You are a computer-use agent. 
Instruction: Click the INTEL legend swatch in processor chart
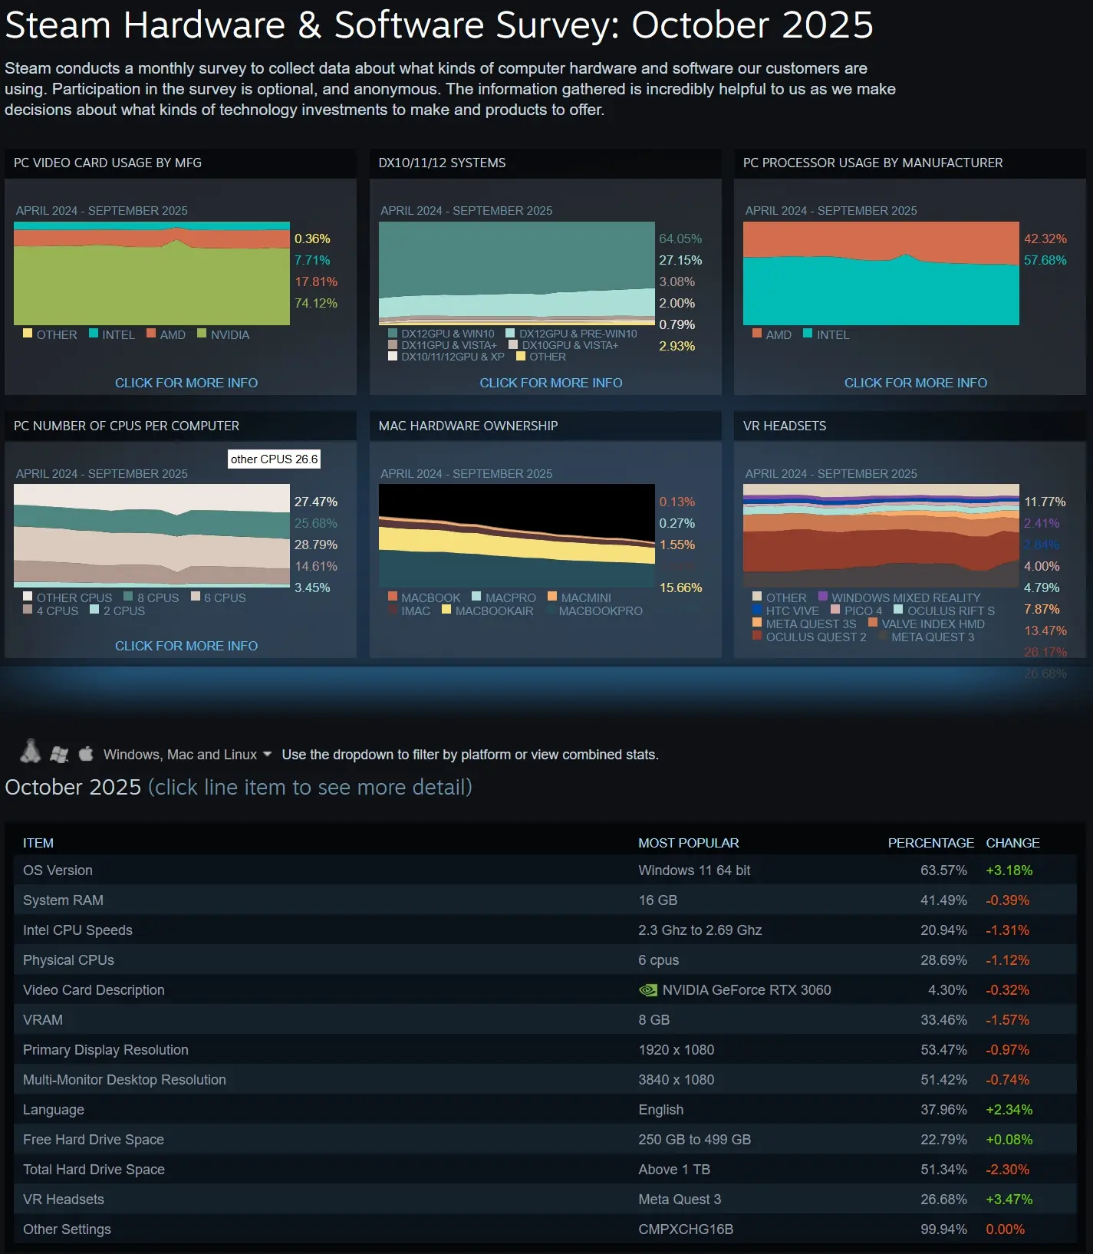tap(808, 334)
